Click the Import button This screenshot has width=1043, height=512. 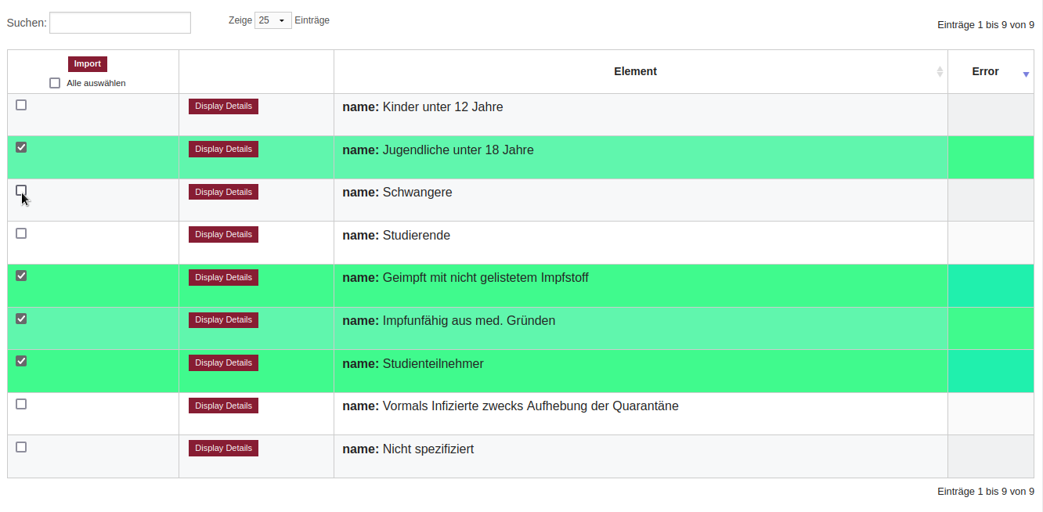coord(88,64)
